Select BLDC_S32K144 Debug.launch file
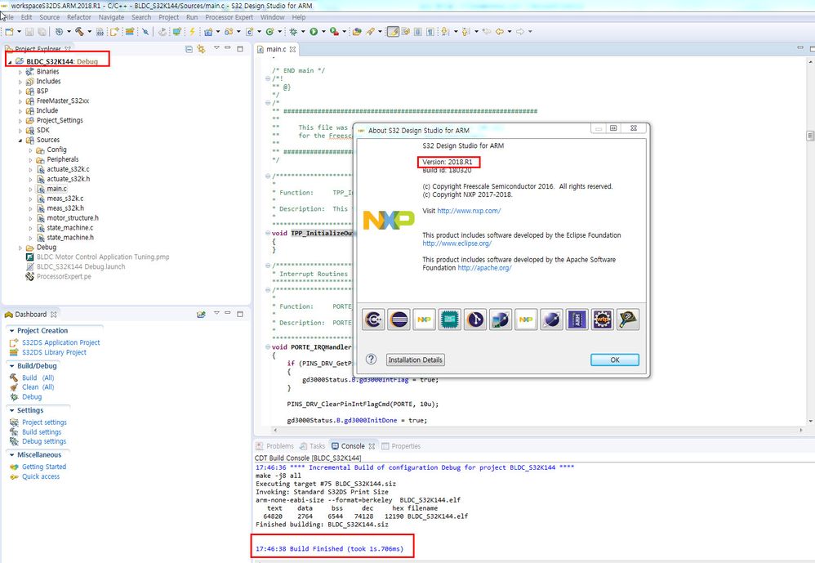Viewport: 815px width, 563px height. [x=81, y=266]
